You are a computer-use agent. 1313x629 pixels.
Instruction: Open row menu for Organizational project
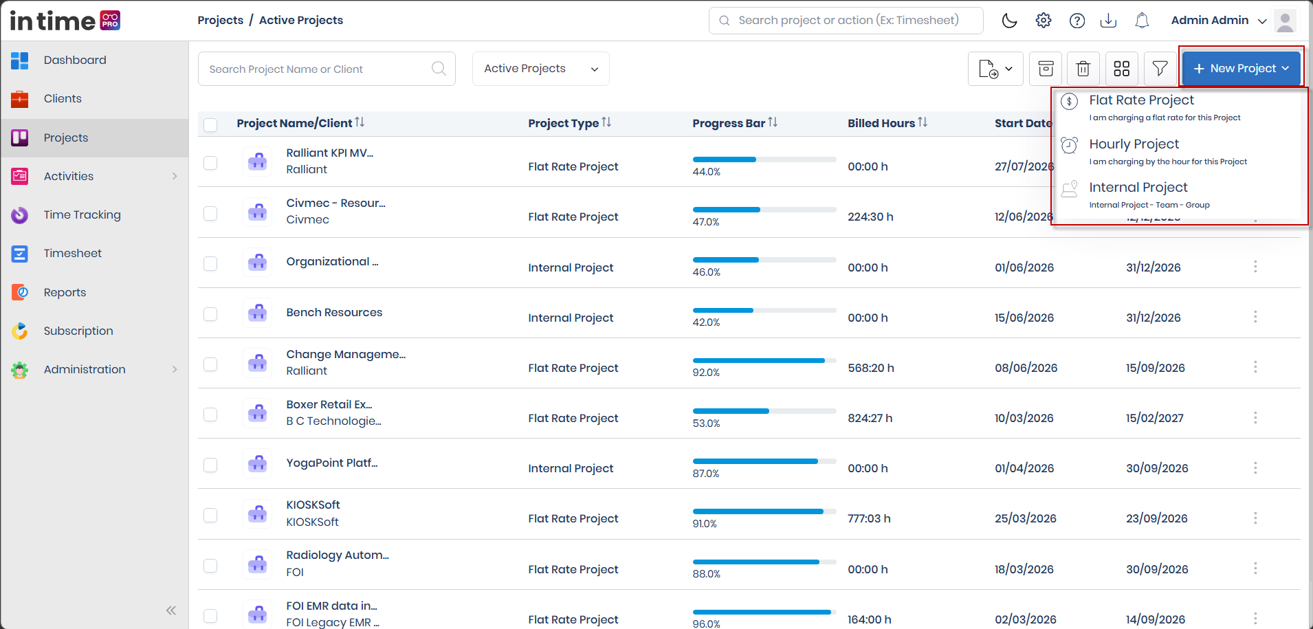pyautogui.click(x=1255, y=267)
